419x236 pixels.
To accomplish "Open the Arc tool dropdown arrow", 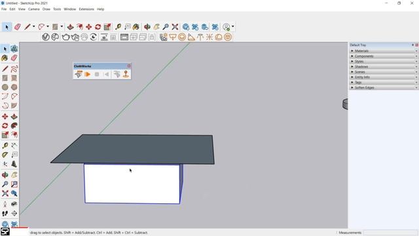I will coord(48,27).
